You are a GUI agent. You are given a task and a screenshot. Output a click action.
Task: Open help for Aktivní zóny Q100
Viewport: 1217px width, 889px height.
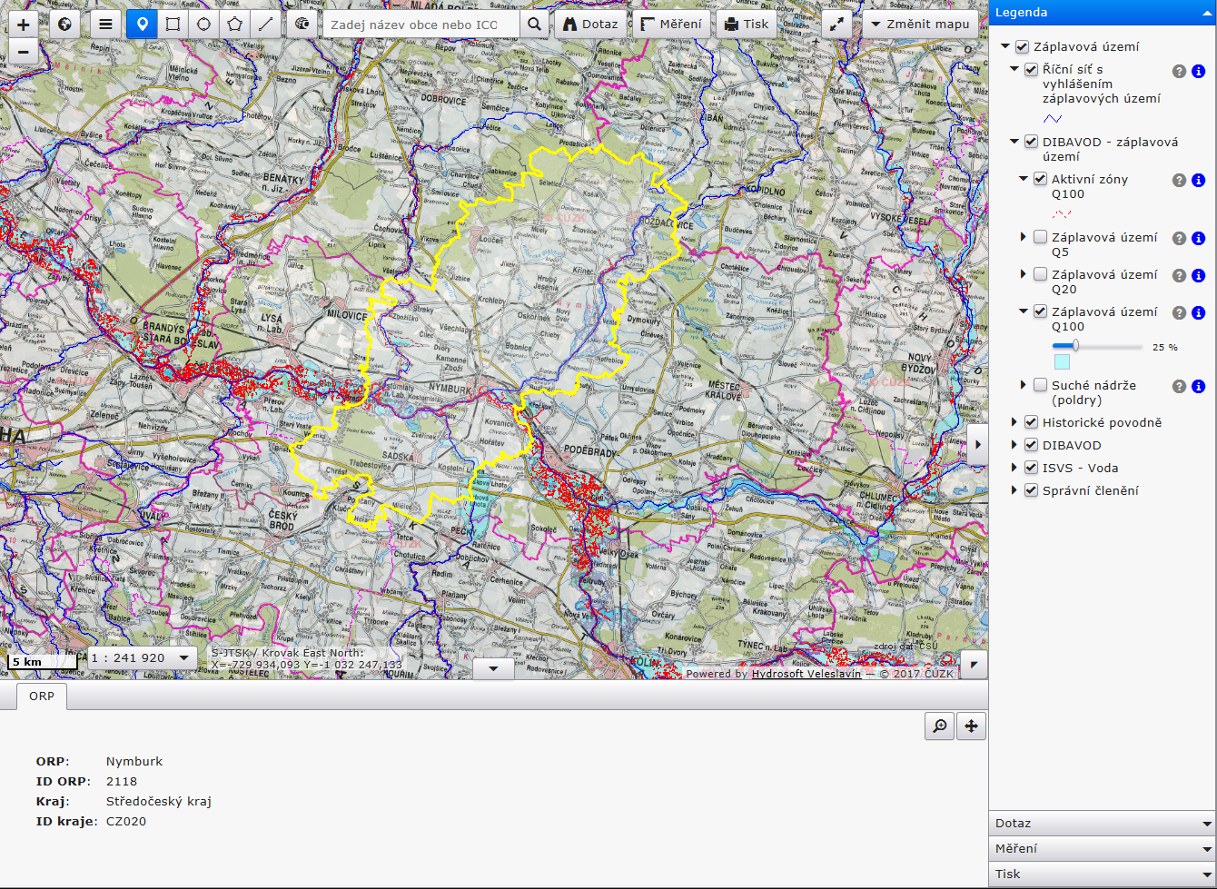click(x=1179, y=180)
